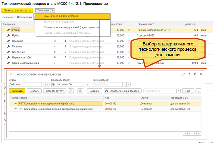Click the Задание button
This screenshot has width=213, height=143.
point(95,91)
